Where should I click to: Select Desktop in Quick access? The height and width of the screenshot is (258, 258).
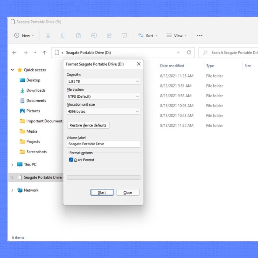34,80
